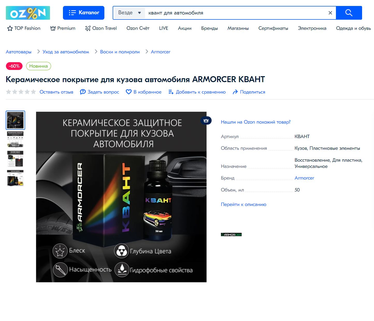Open Бренды page

click(x=210, y=28)
